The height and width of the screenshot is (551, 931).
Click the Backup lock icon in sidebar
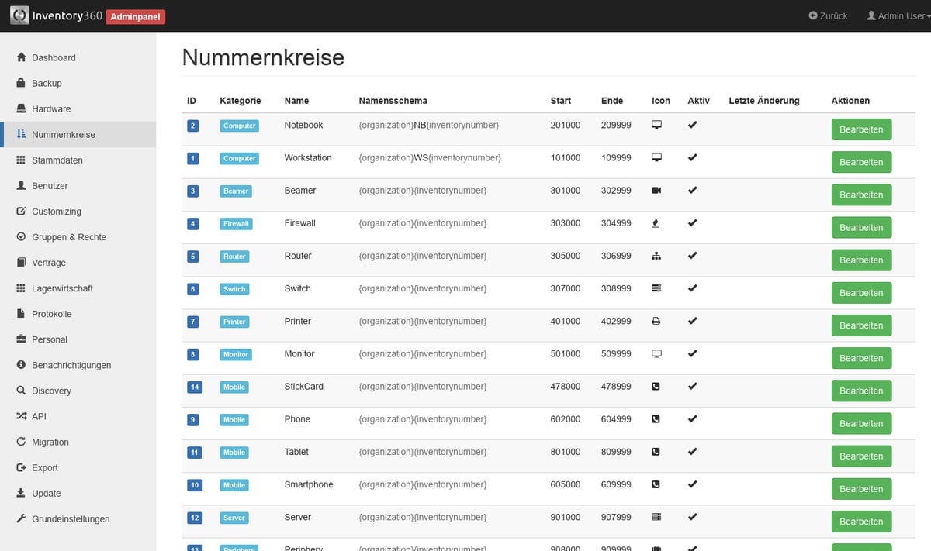tap(21, 83)
